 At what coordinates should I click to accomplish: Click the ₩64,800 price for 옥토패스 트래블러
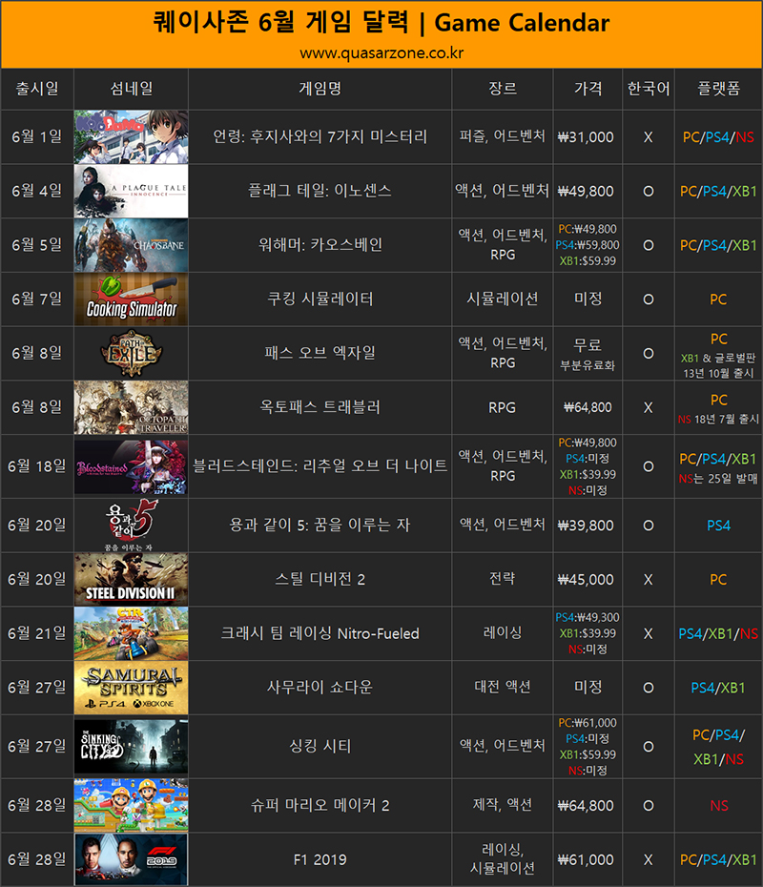588,407
